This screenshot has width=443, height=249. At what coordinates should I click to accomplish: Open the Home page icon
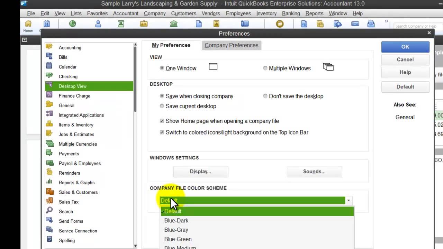[28, 24]
